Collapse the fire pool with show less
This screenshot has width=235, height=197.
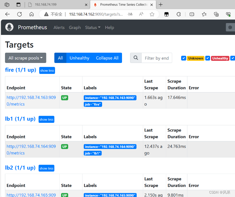47,70
